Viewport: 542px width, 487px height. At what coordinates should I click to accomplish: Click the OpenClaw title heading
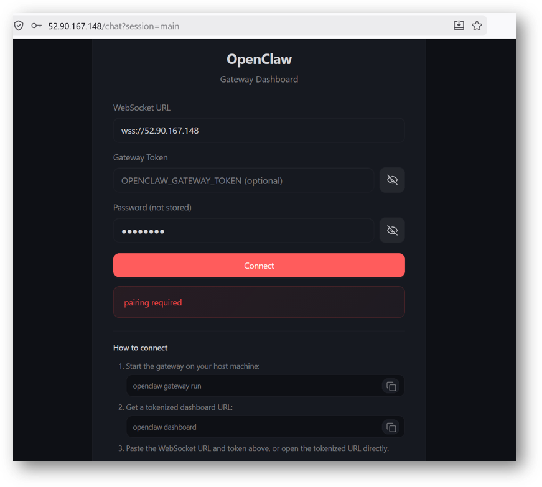point(259,59)
